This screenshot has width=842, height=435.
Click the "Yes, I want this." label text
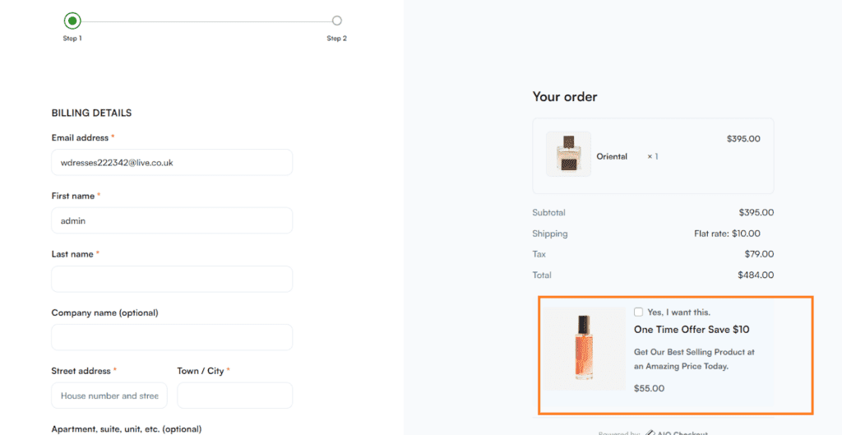[678, 312]
